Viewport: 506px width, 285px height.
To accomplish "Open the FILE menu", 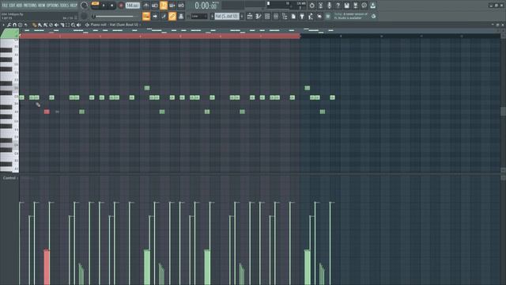I will point(5,6).
